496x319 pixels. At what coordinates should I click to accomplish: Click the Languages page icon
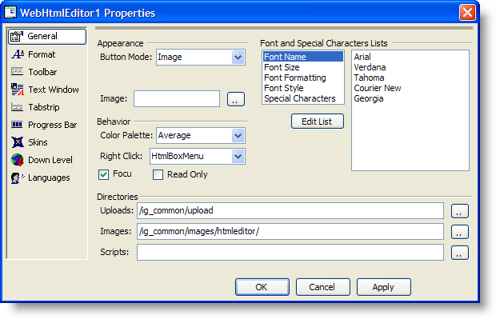click(18, 177)
